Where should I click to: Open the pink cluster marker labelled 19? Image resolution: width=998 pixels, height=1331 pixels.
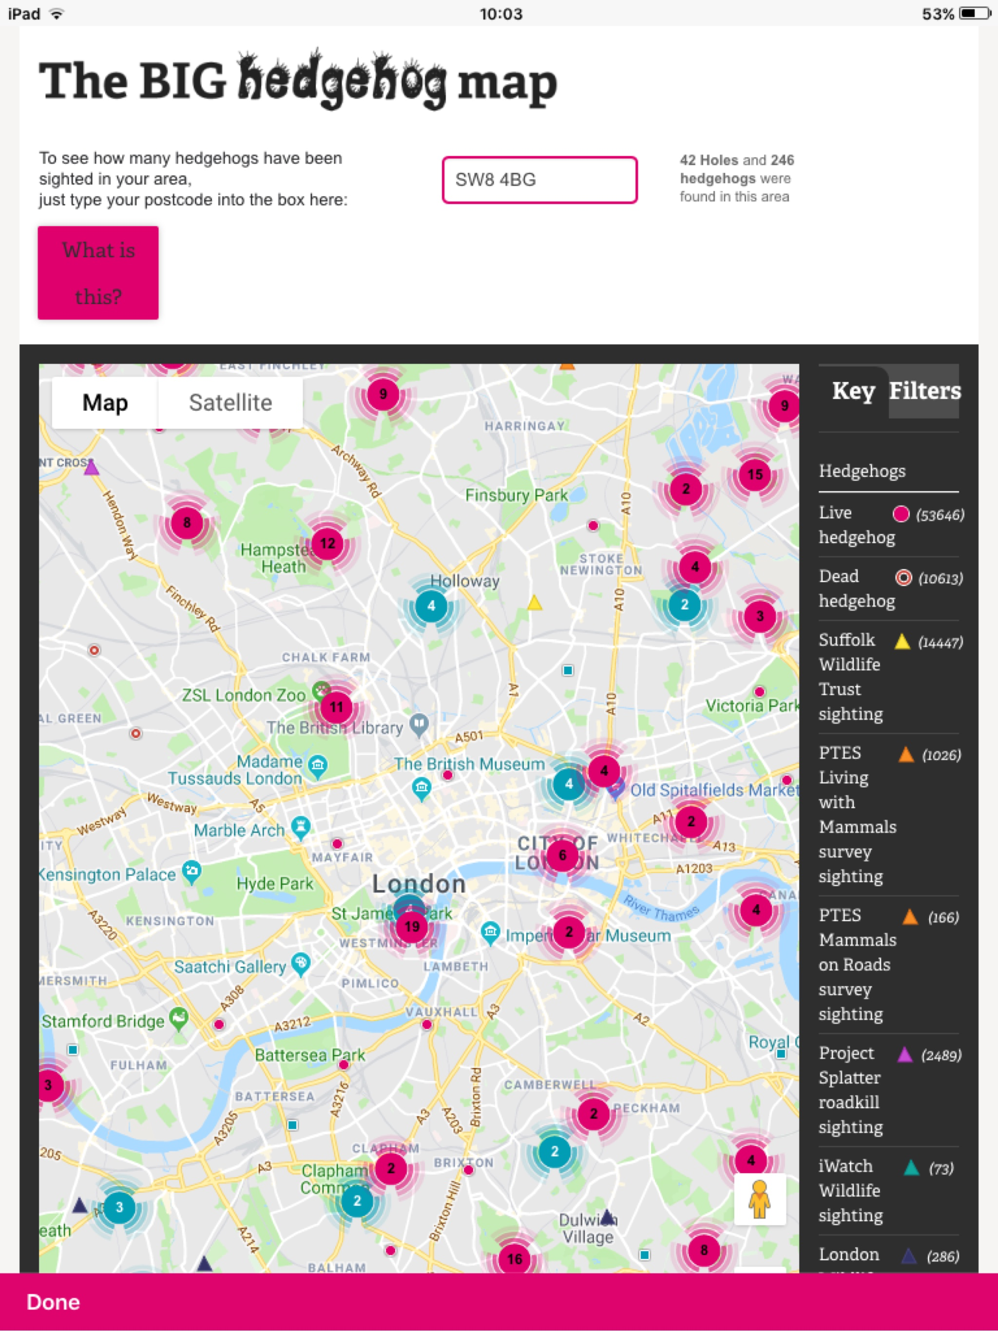click(412, 926)
